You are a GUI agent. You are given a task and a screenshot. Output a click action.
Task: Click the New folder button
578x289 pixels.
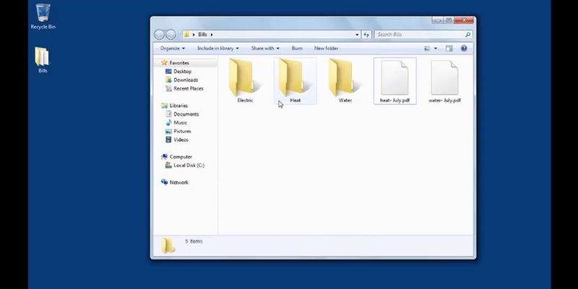326,48
